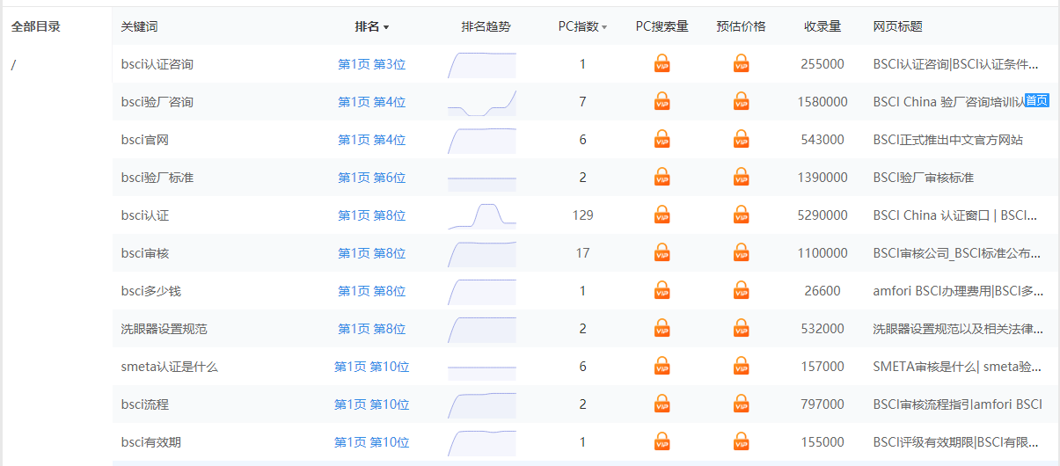The image size is (1060, 466).
Task: Click the 收录量 column header
Action: (822, 26)
